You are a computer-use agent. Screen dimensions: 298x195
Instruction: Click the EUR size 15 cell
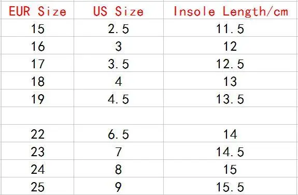38,28
